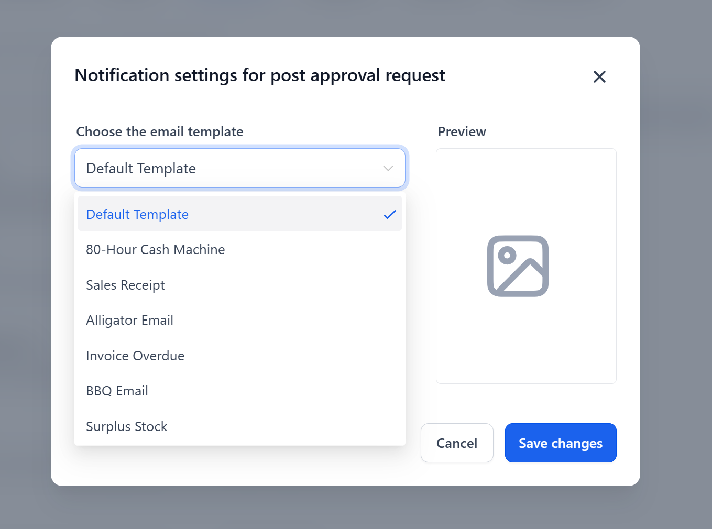
Task: Click the Preview heading label
Action: pyautogui.click(x=462, y=131)
